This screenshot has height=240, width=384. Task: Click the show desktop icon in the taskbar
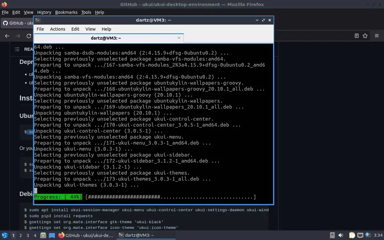[52, 235]
